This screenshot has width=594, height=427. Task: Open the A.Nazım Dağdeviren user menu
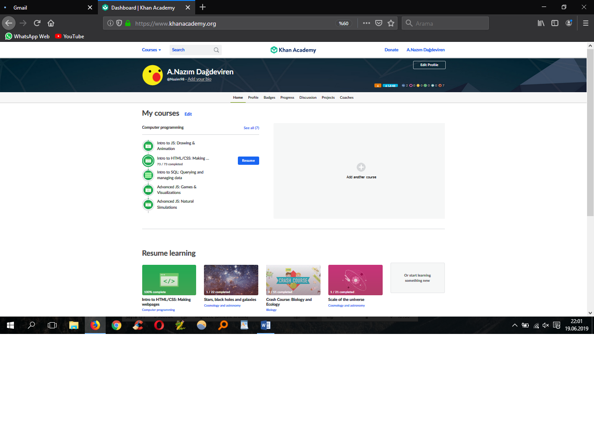(x=426, y=50)
